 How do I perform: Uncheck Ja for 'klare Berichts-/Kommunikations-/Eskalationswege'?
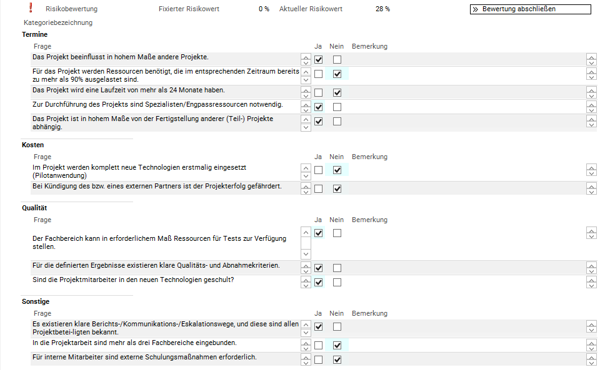[x=319, y=327]
